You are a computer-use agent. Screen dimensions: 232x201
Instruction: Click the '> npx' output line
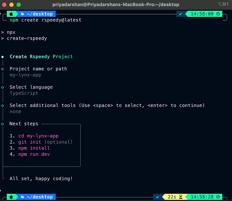point(8,32)
